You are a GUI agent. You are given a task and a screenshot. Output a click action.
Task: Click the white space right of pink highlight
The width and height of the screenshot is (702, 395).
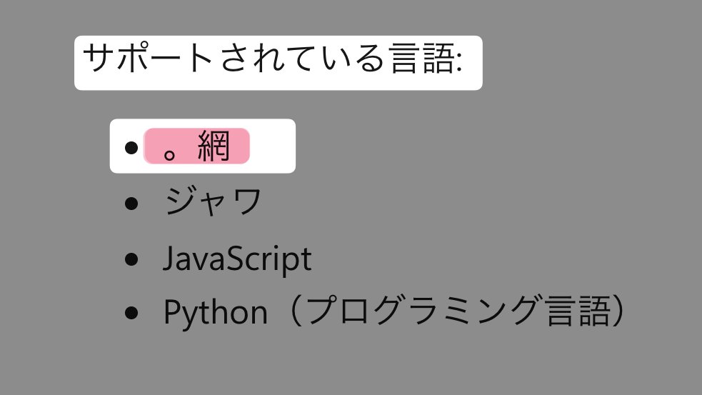click(x=271, y=146)
